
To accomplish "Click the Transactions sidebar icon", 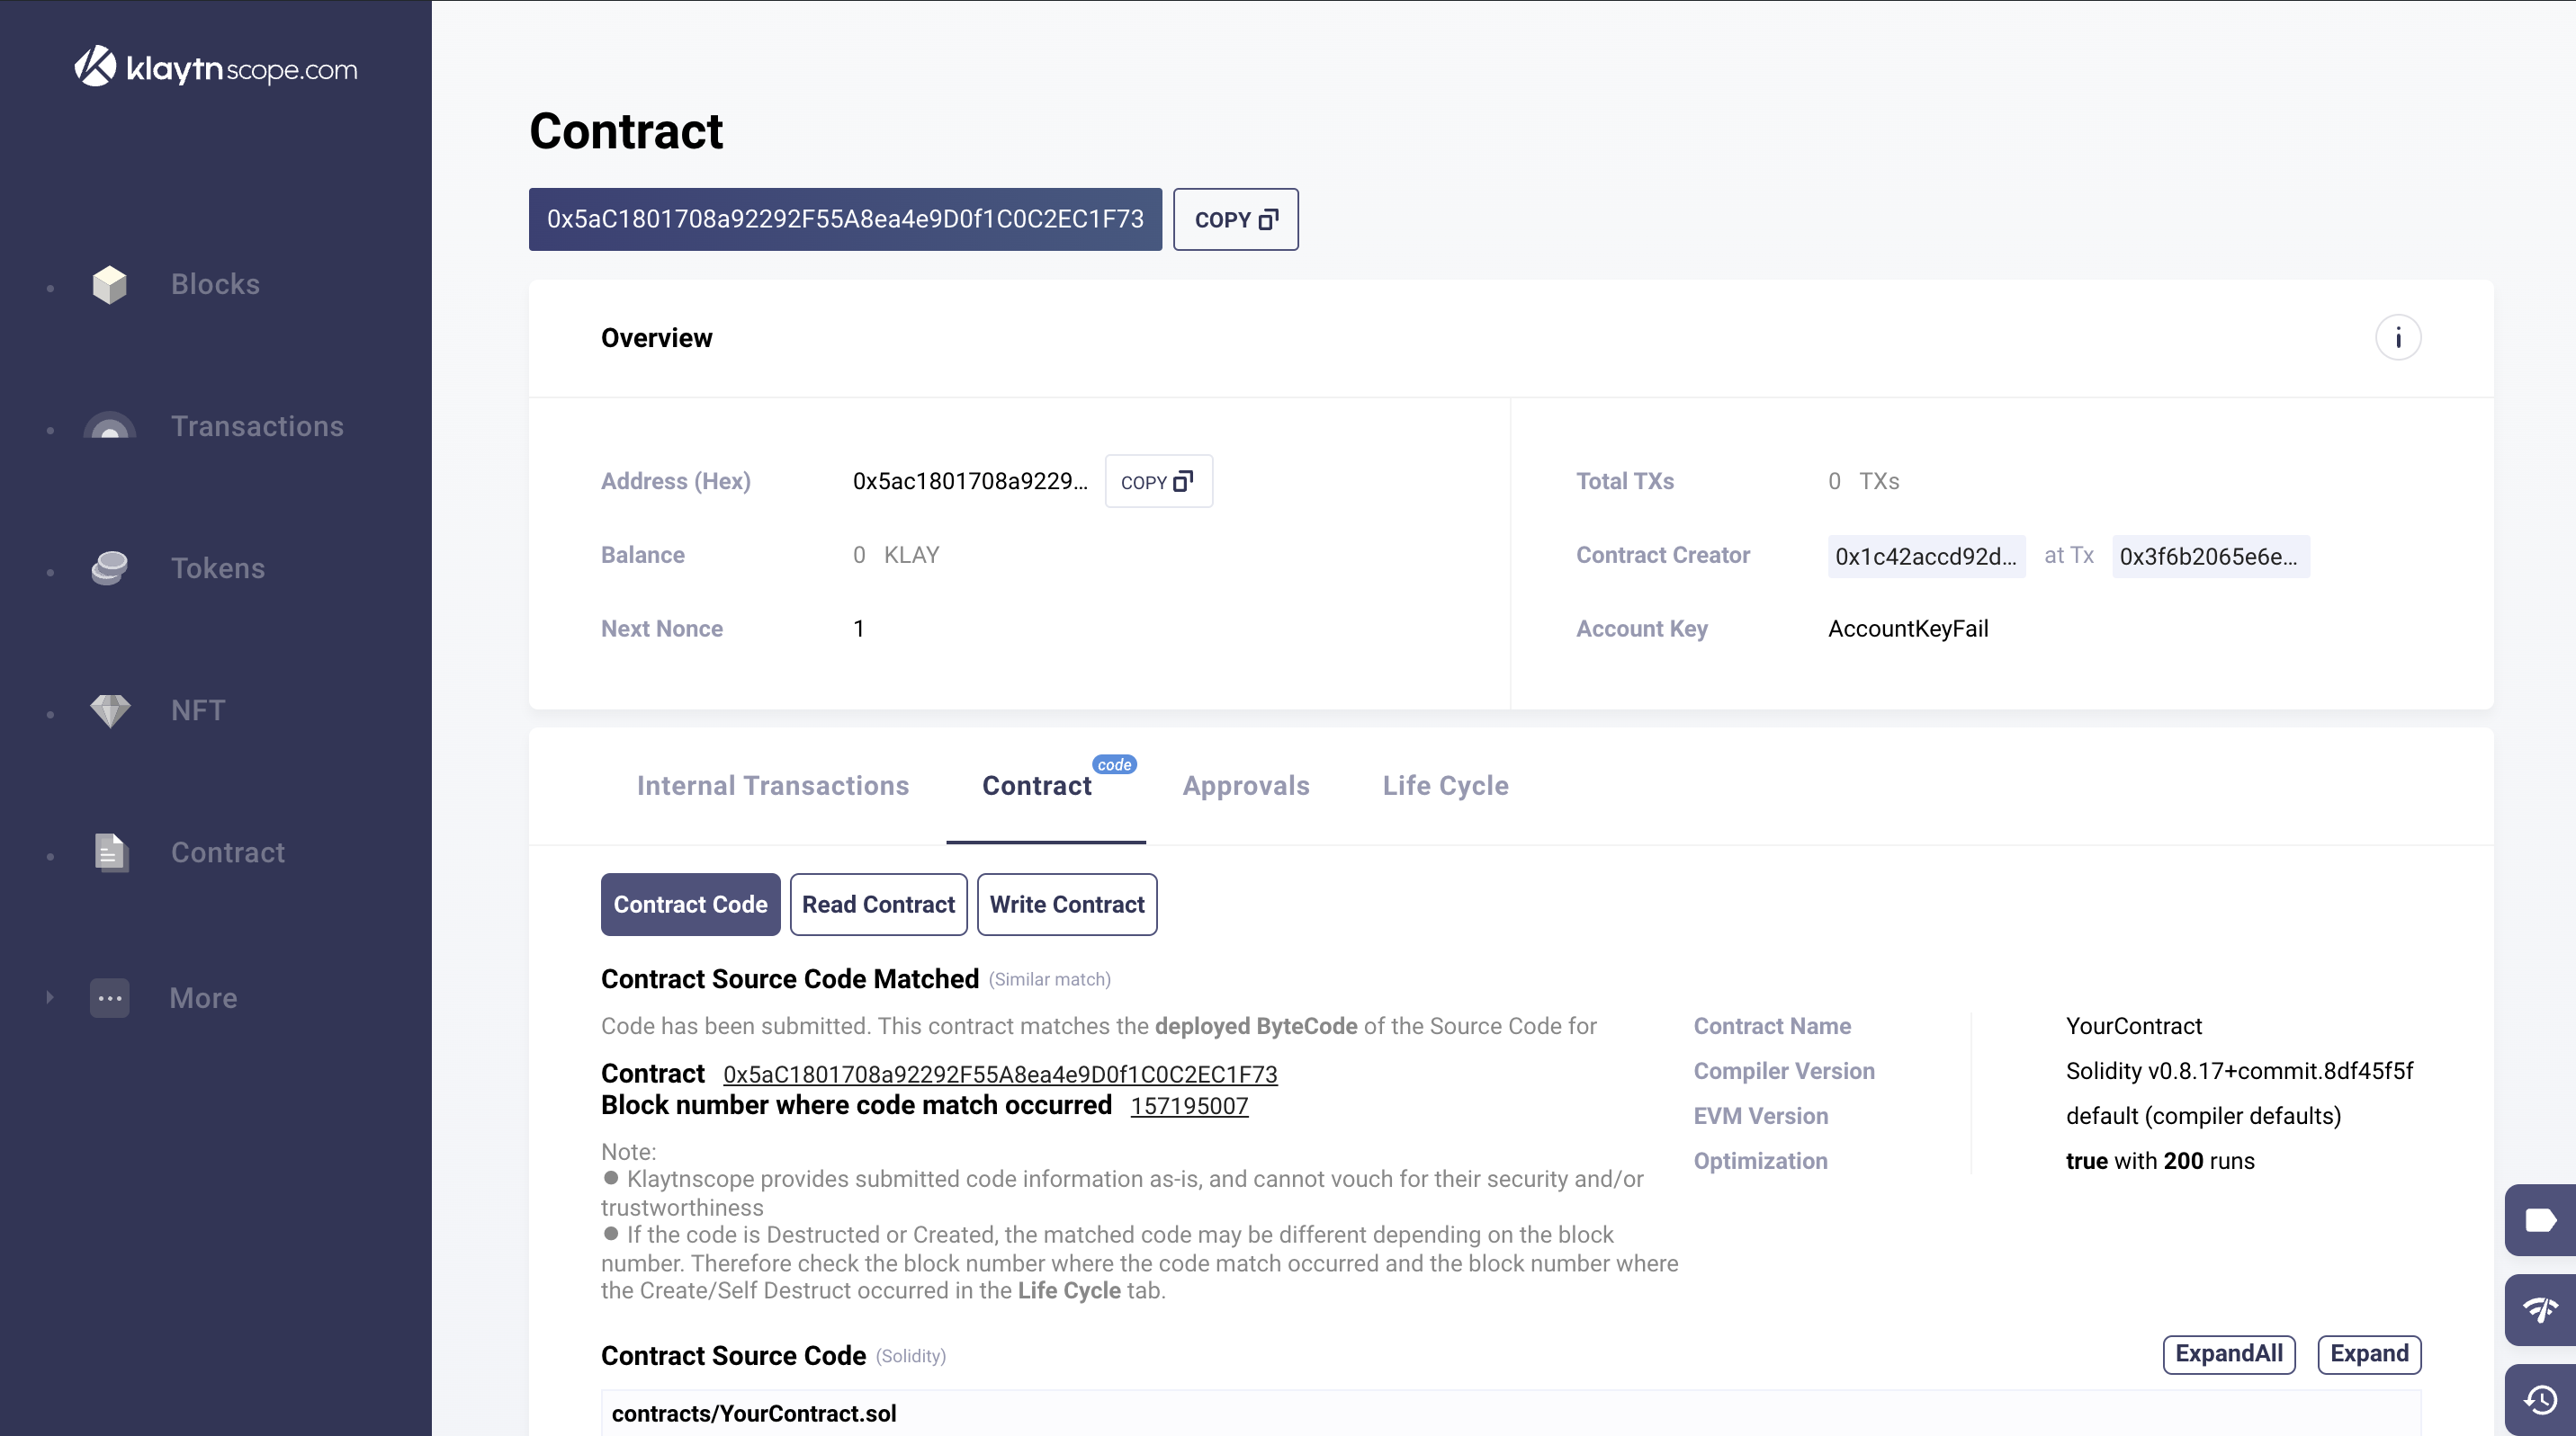I will [110, 427].
